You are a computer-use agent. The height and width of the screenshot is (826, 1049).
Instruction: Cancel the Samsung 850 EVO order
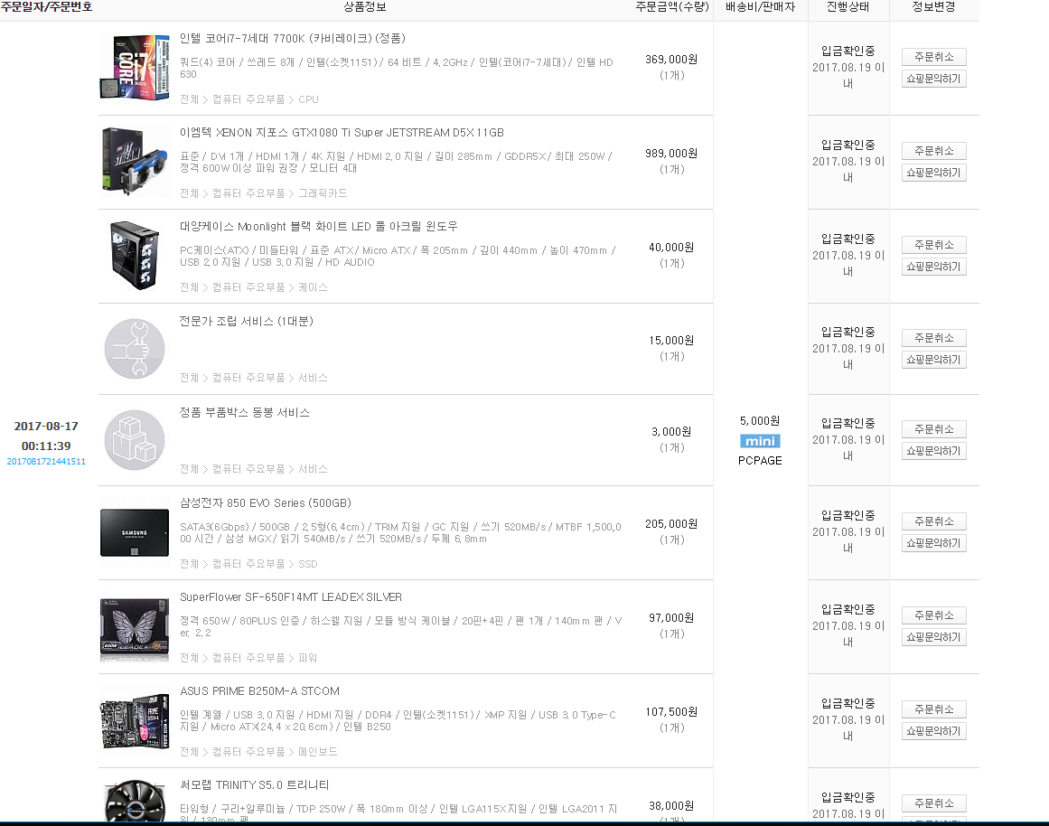click(x=934, y=521)
